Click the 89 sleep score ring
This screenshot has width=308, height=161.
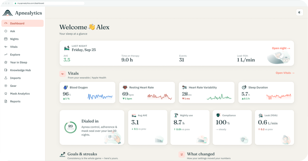click(x=70, y=127)
